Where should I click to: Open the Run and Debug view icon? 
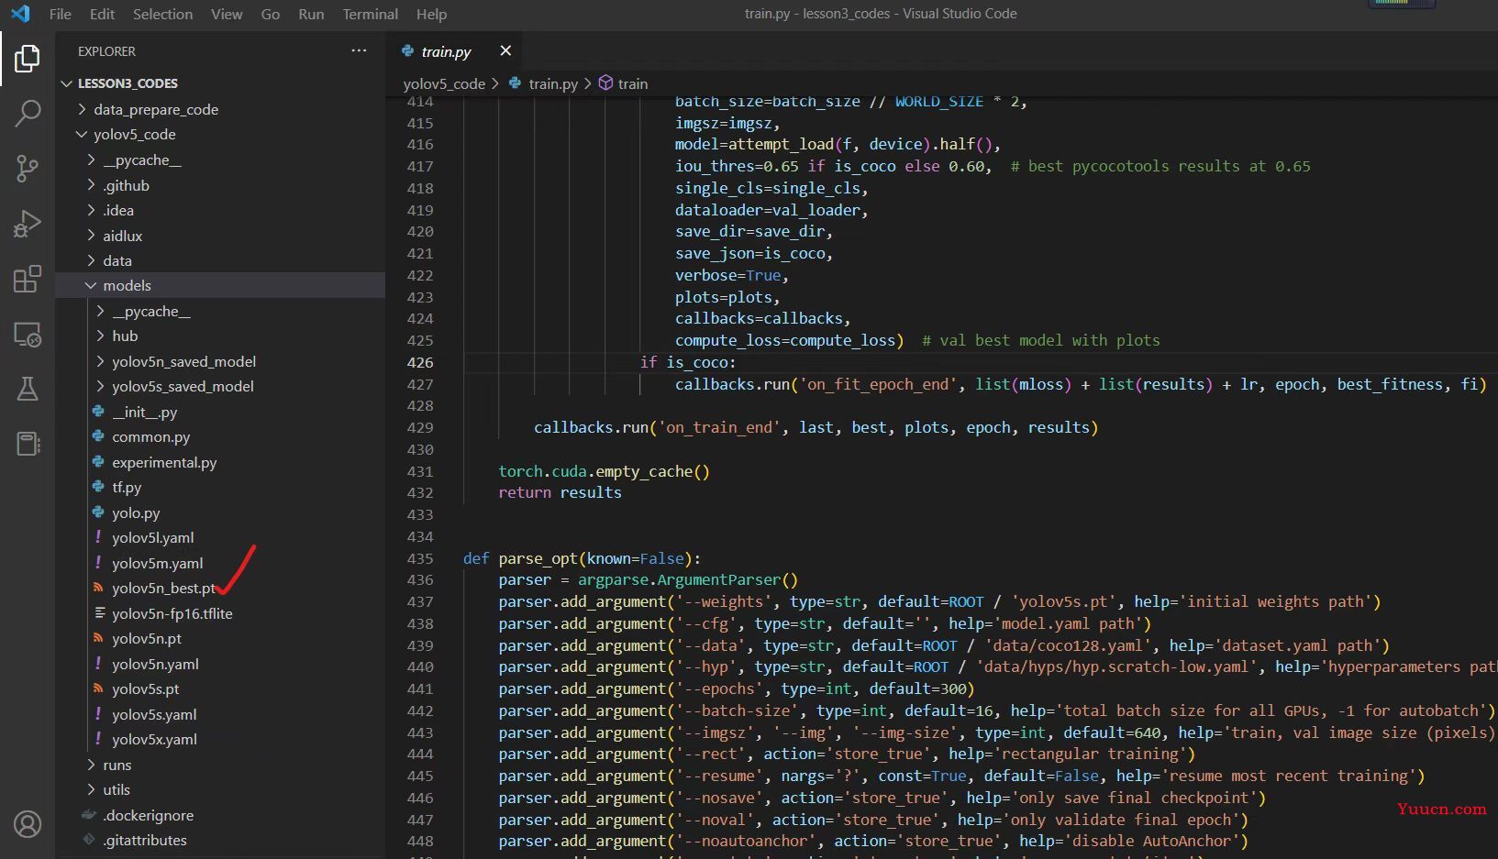tap(28, 223)
